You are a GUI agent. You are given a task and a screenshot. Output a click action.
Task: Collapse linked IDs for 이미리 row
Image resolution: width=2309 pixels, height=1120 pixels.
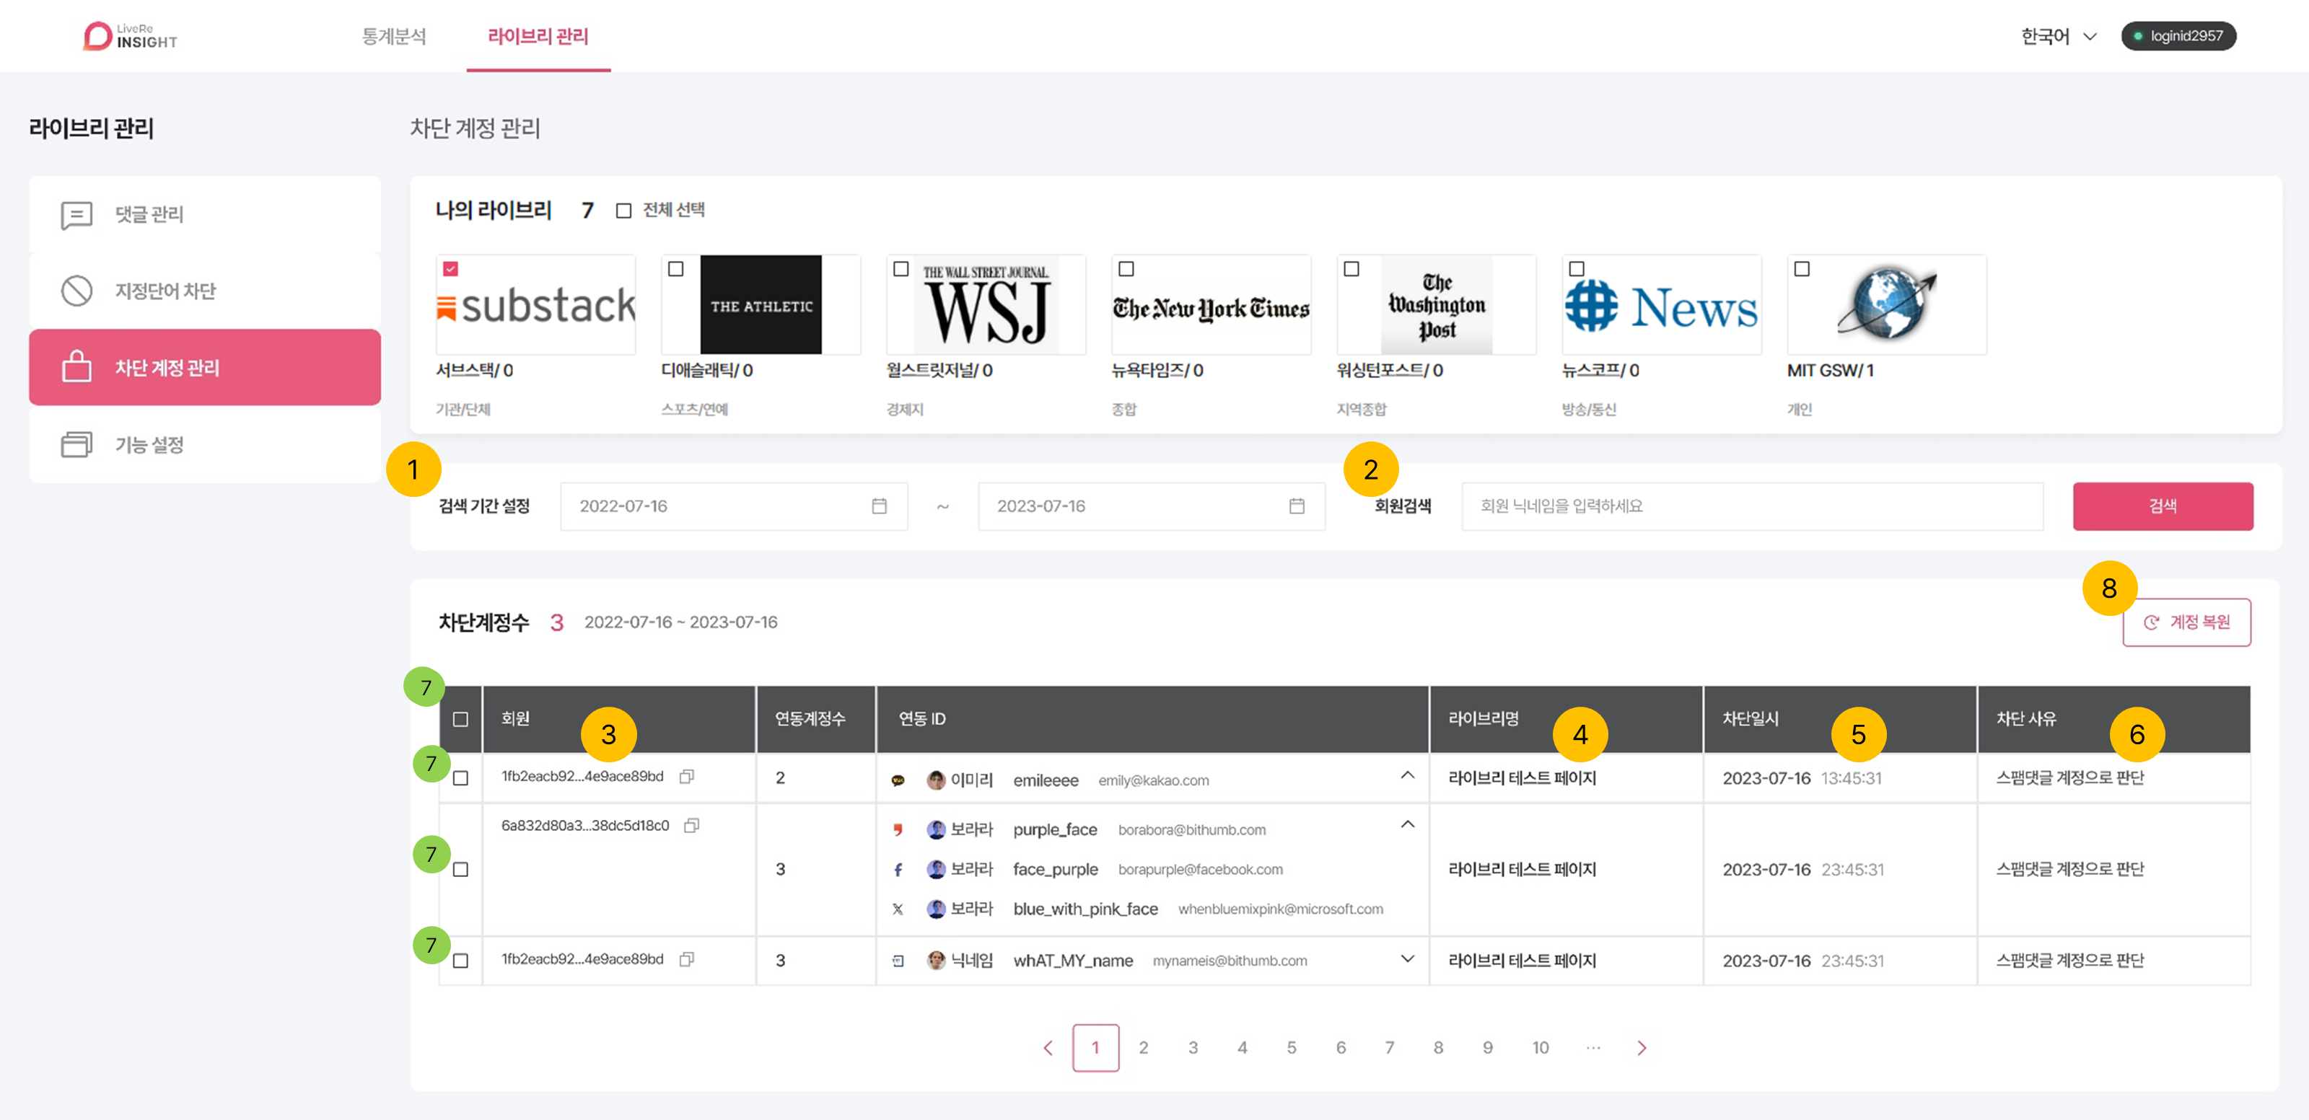coord(1407,775)
